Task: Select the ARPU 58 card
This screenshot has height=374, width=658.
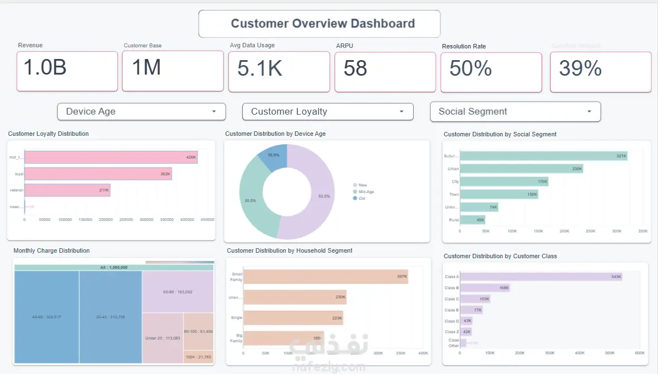Action: point(385,72)
